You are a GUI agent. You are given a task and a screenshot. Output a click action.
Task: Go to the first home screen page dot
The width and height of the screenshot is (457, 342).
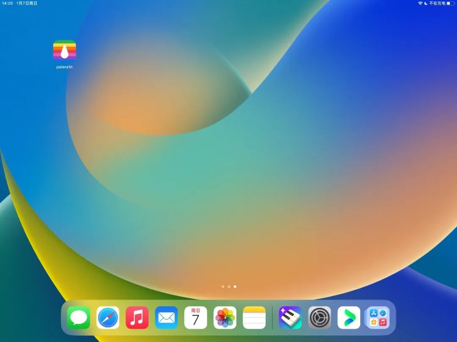point(223,287)
